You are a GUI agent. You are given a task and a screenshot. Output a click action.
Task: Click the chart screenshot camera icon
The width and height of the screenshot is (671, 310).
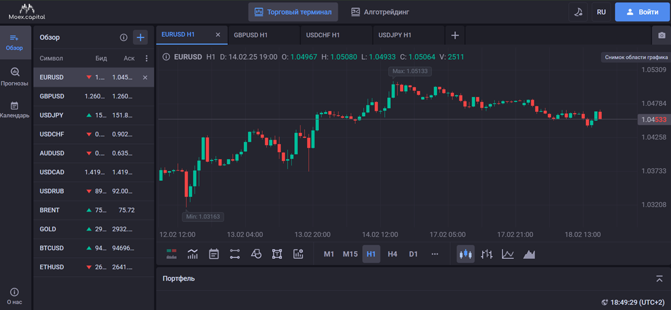click(661, 36)
